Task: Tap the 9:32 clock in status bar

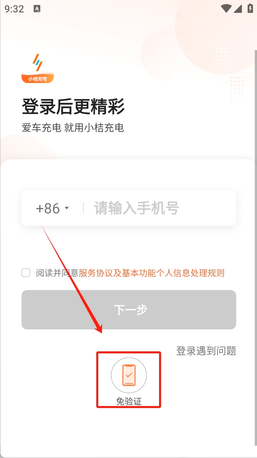Action: point(14,9)
